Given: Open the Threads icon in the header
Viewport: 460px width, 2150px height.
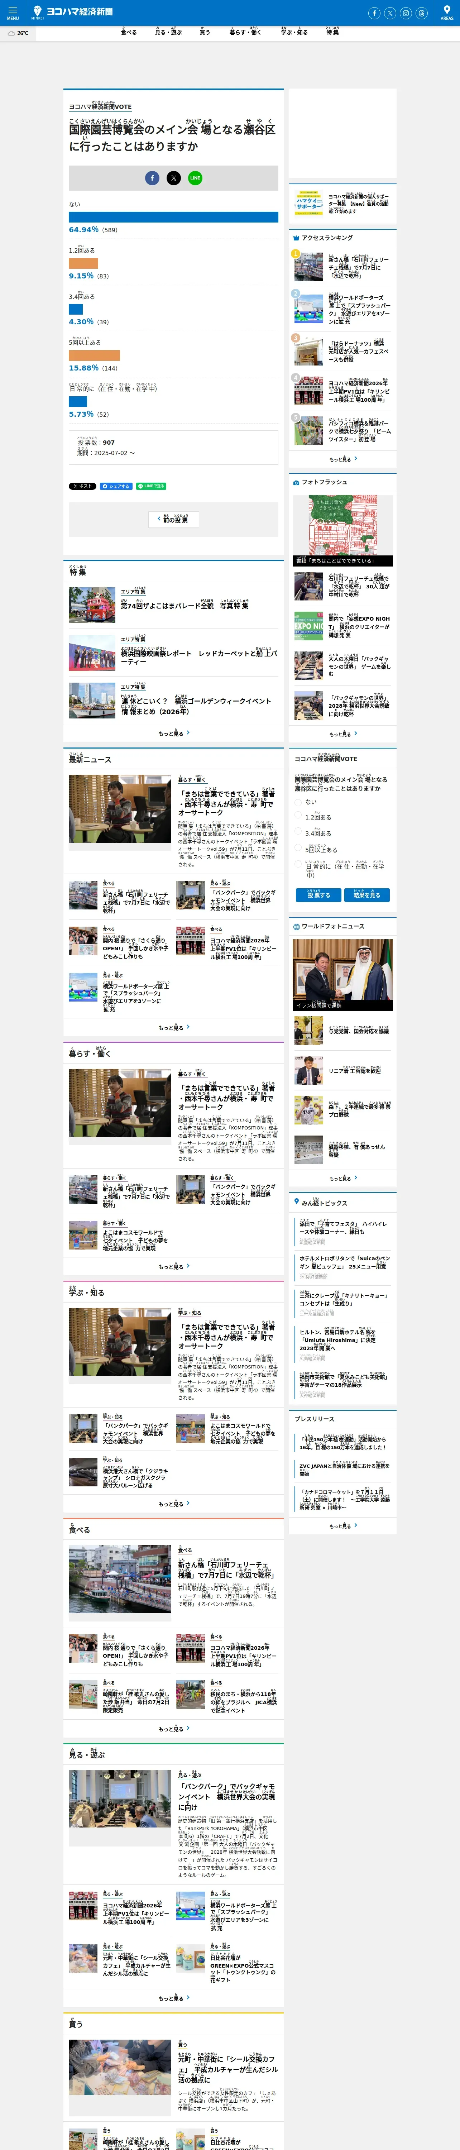Looking at the screenshot, I should coord(422,13).
